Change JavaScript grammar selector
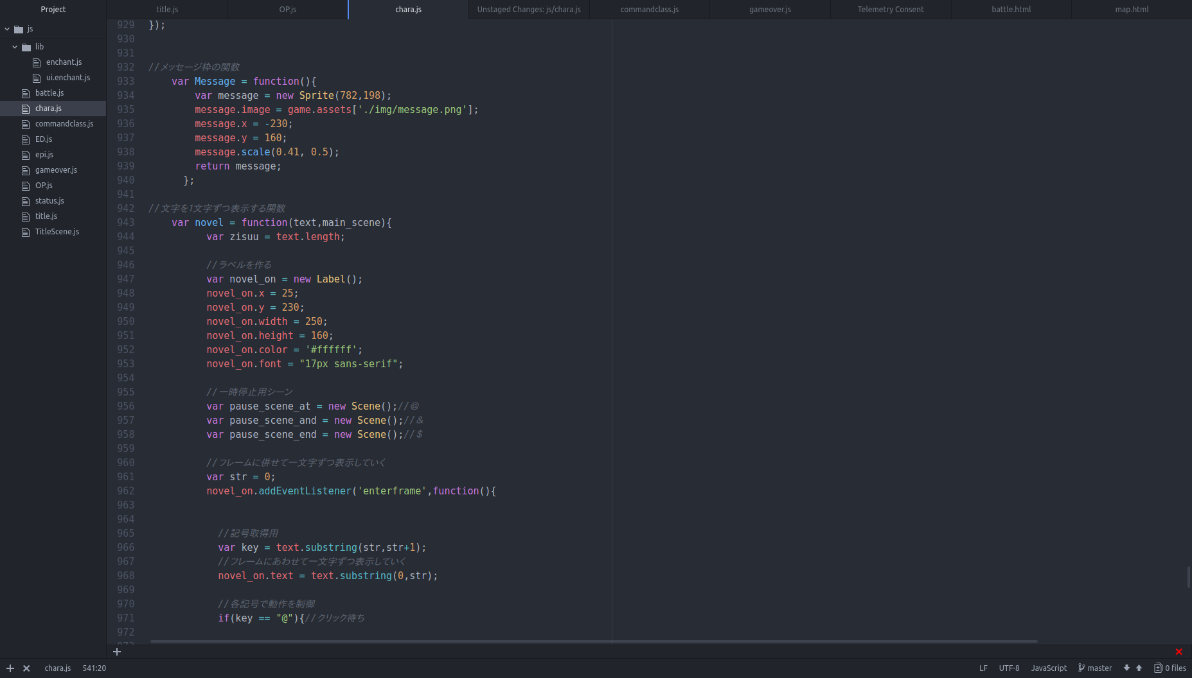Image resolution: width=1192 pixels, height=678 pixels. [x=1049, y=668]
